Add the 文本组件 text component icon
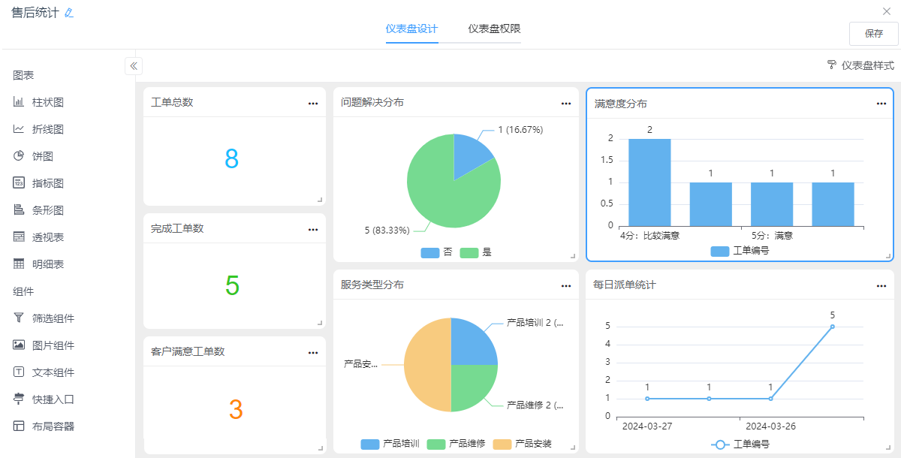 (x=19, y=372)
